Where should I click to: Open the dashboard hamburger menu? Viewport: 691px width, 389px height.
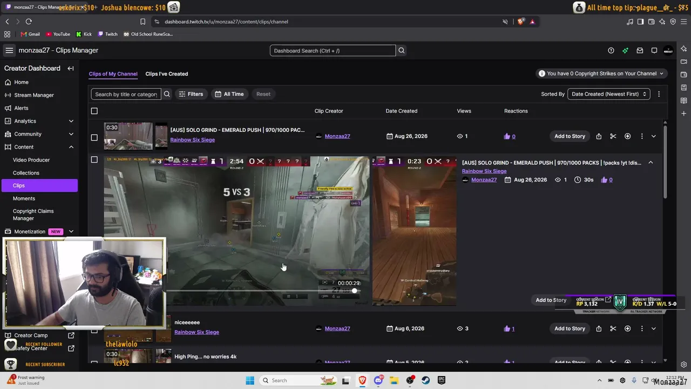point(9,50)
